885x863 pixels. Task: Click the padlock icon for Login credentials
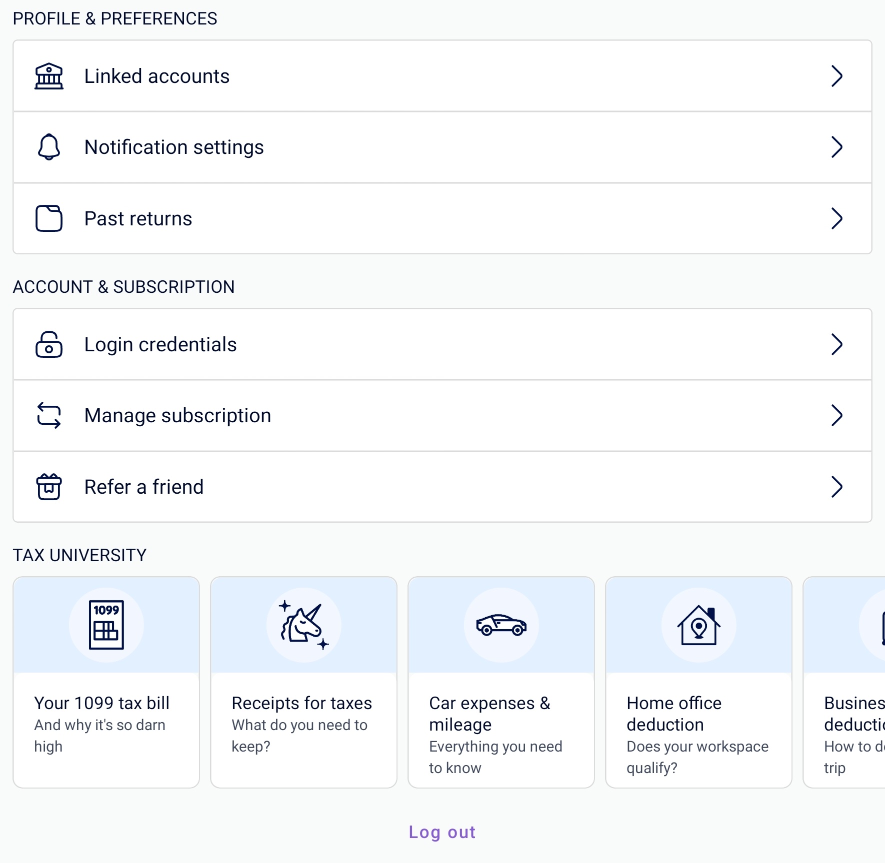[x=49, y=344]
